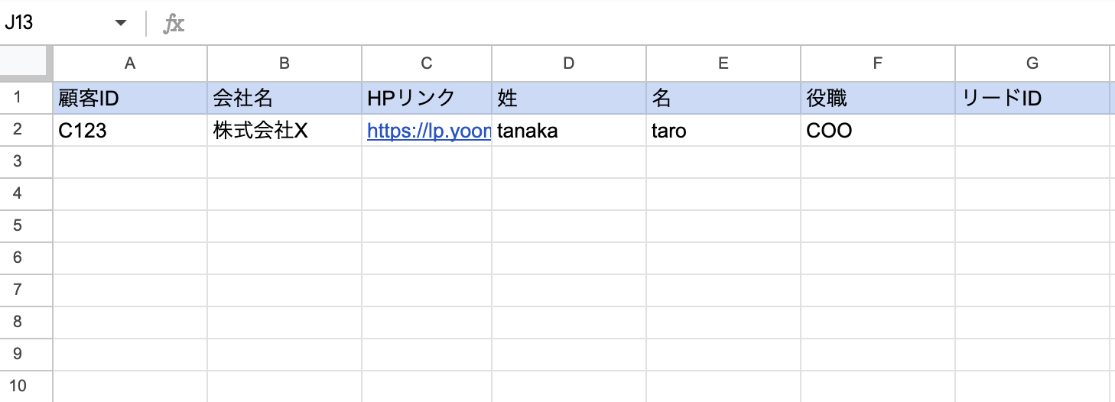Screen dimensions: 1115x402
Task: Click the リードID header cell
Action: click(x=1032, y=98)
